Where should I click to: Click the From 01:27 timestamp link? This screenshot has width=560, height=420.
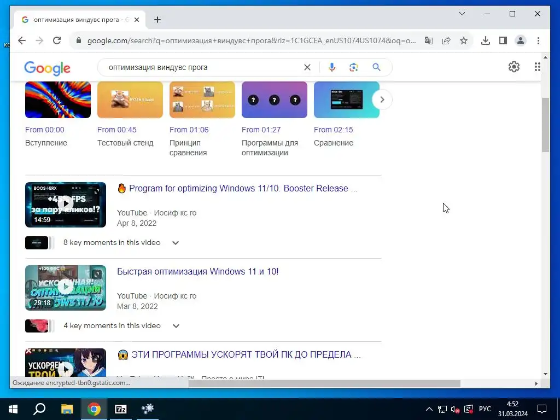point(261,130)
